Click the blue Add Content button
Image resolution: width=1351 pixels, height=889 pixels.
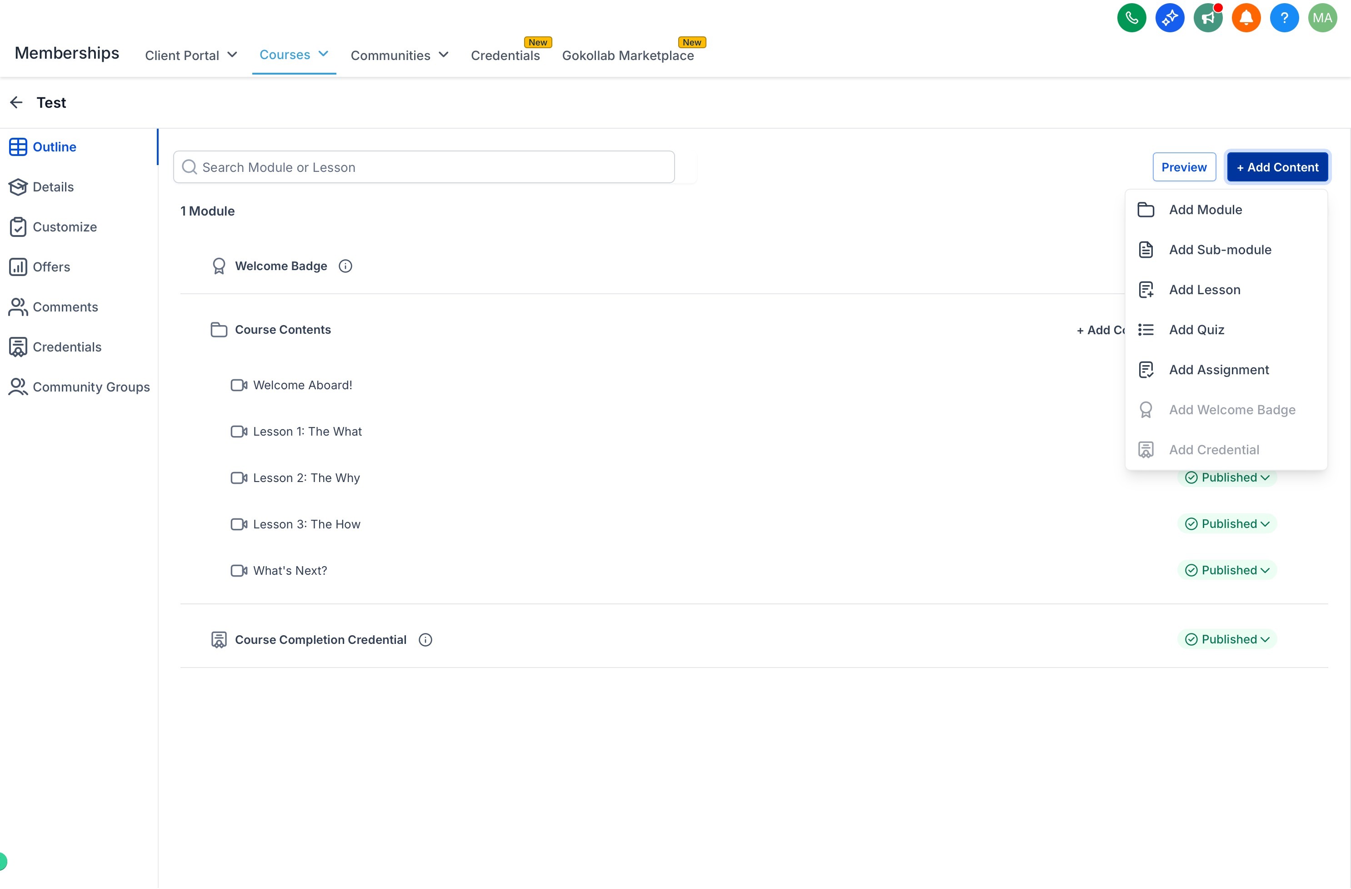[x=1277, y=167]
